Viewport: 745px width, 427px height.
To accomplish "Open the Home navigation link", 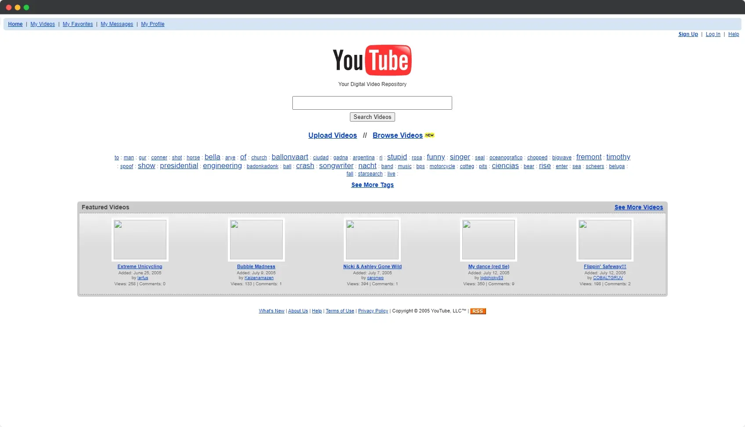I will pos(15,24).
